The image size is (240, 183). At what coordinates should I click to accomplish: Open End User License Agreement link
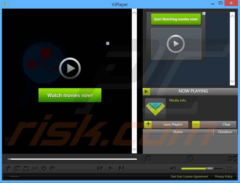pos(189,176)
